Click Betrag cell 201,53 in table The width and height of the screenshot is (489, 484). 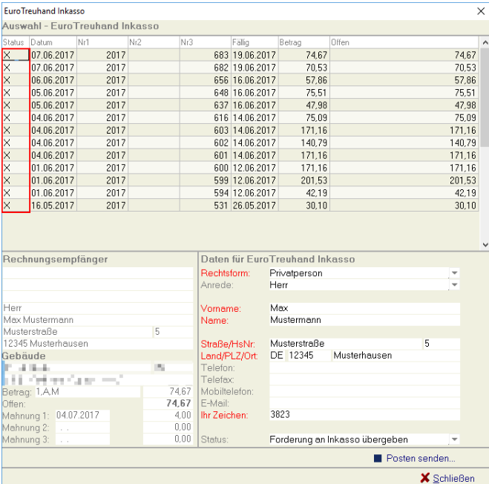tap(304, 180)
